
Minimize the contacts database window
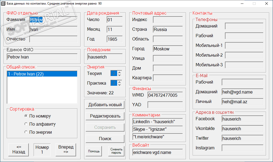click(x=242, y=4)
